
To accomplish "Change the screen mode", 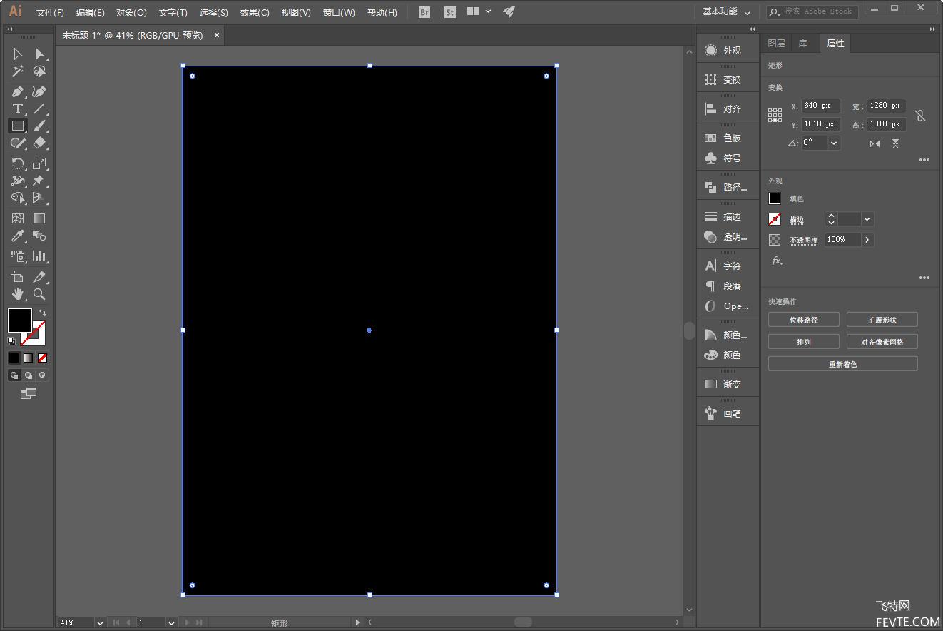I will 28,393.
